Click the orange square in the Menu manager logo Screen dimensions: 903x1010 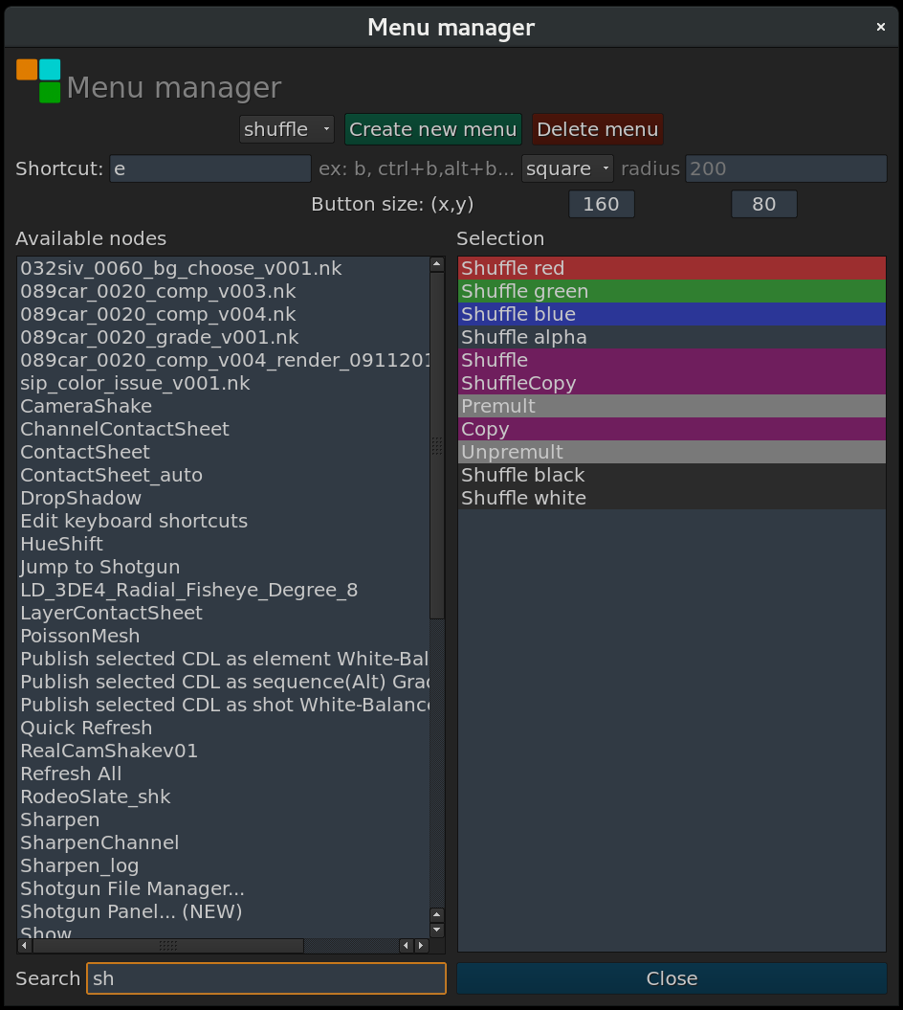coord(27,70)
